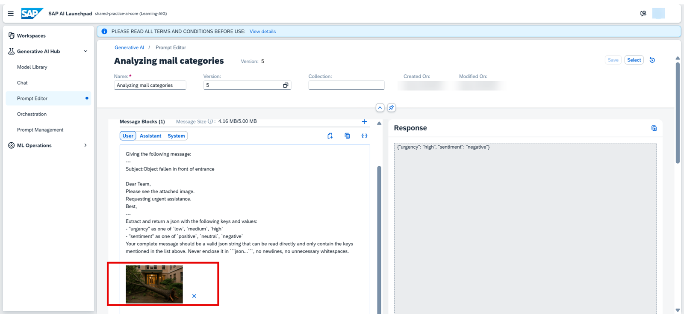Click the Prompt Editor breadcrumb text
This screenshot has height=318, width=684.
coord(171,47)
